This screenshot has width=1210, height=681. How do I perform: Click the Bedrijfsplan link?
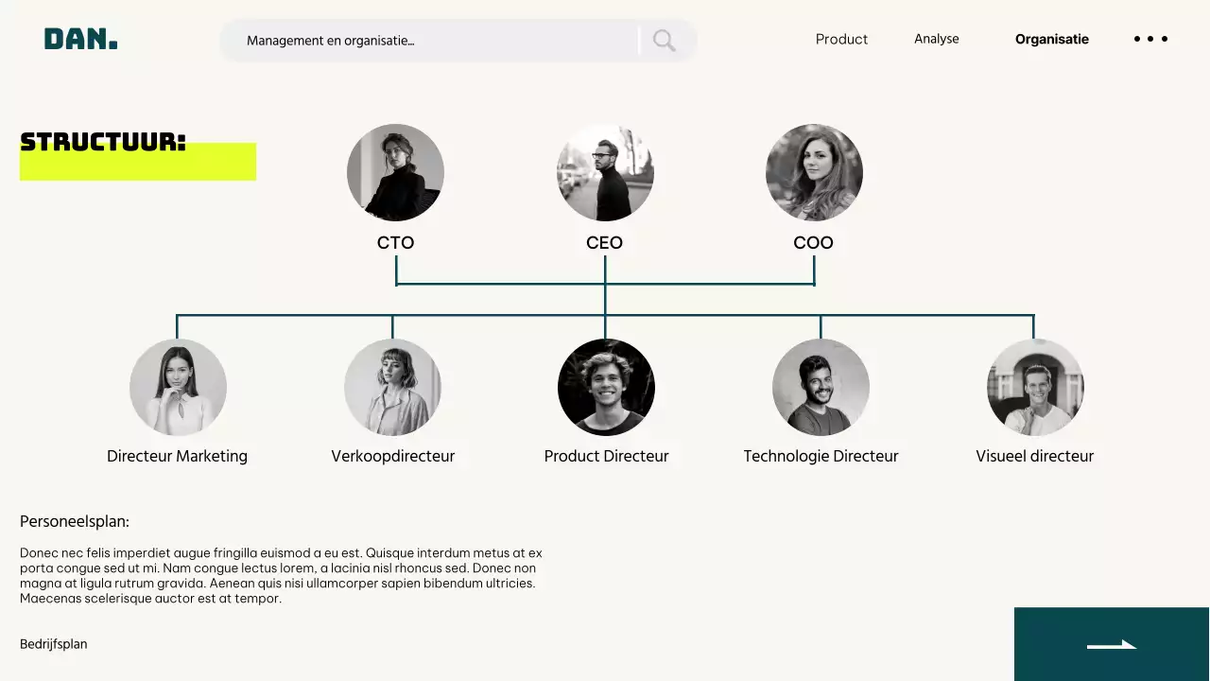[54, 644]
